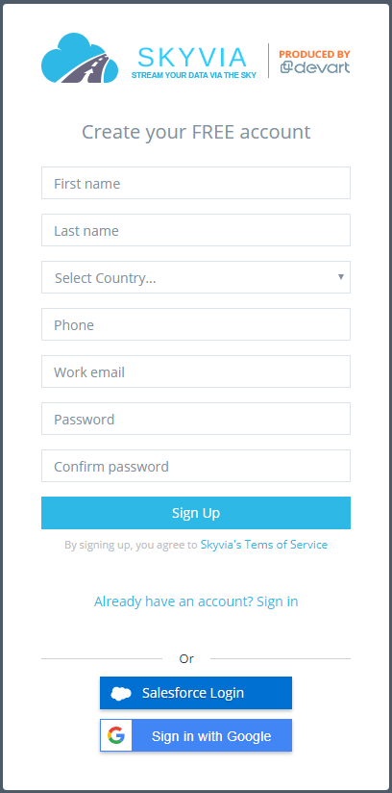The height and width of the screenshot is (793, 392).
Task: Click the country dropdown arrow
Action: (341, 276)
